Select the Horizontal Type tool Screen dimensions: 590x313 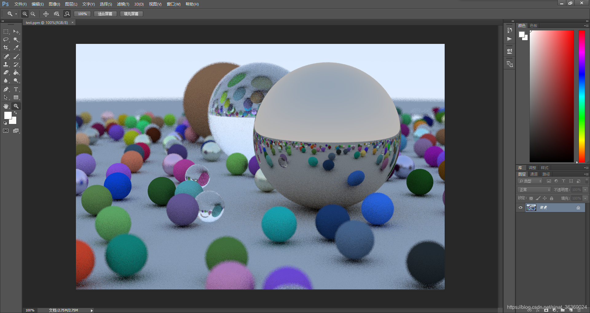pos(16,89)
